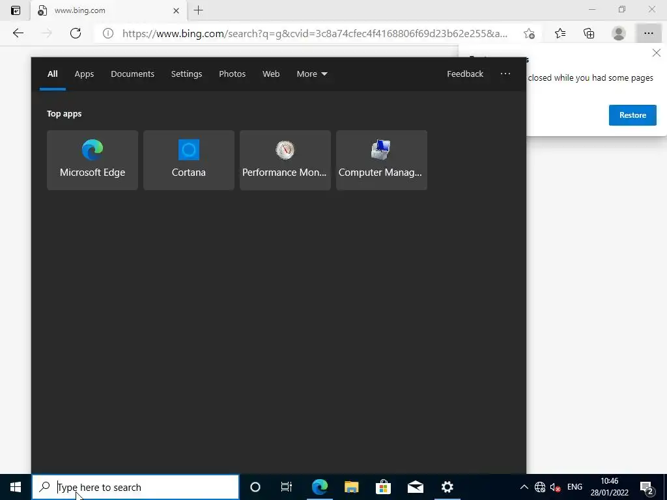Screen dimensions: 667x500
Task: Send Feedback from search panel
Action: pos(465,74)
